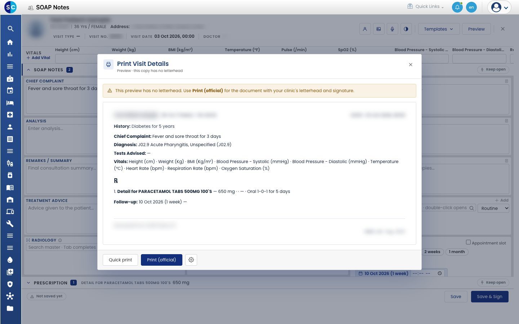
Task: Select the 1 month follow-up chip
Action: click(x=457, y=252)
